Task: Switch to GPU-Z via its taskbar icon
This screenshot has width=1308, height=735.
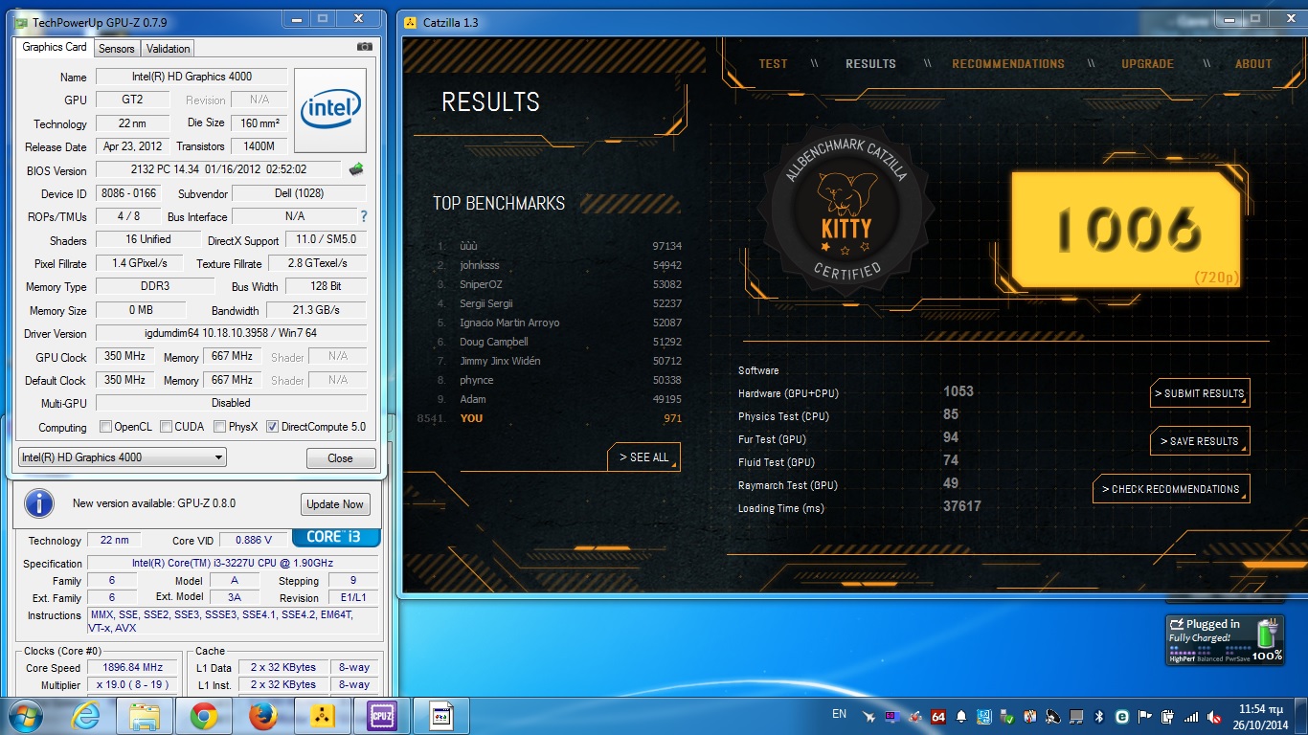Action: 441,716
